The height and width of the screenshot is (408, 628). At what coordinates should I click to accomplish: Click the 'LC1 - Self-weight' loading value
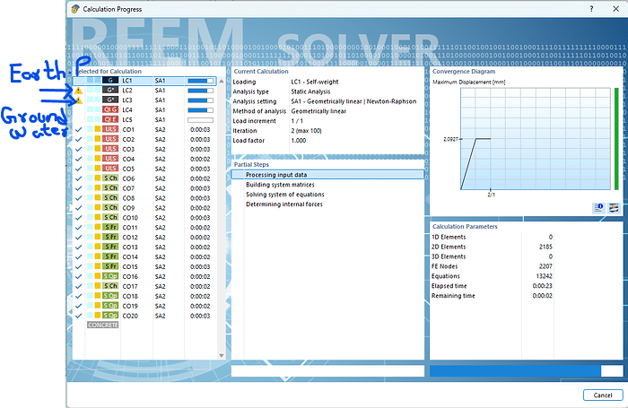[314, 82]
